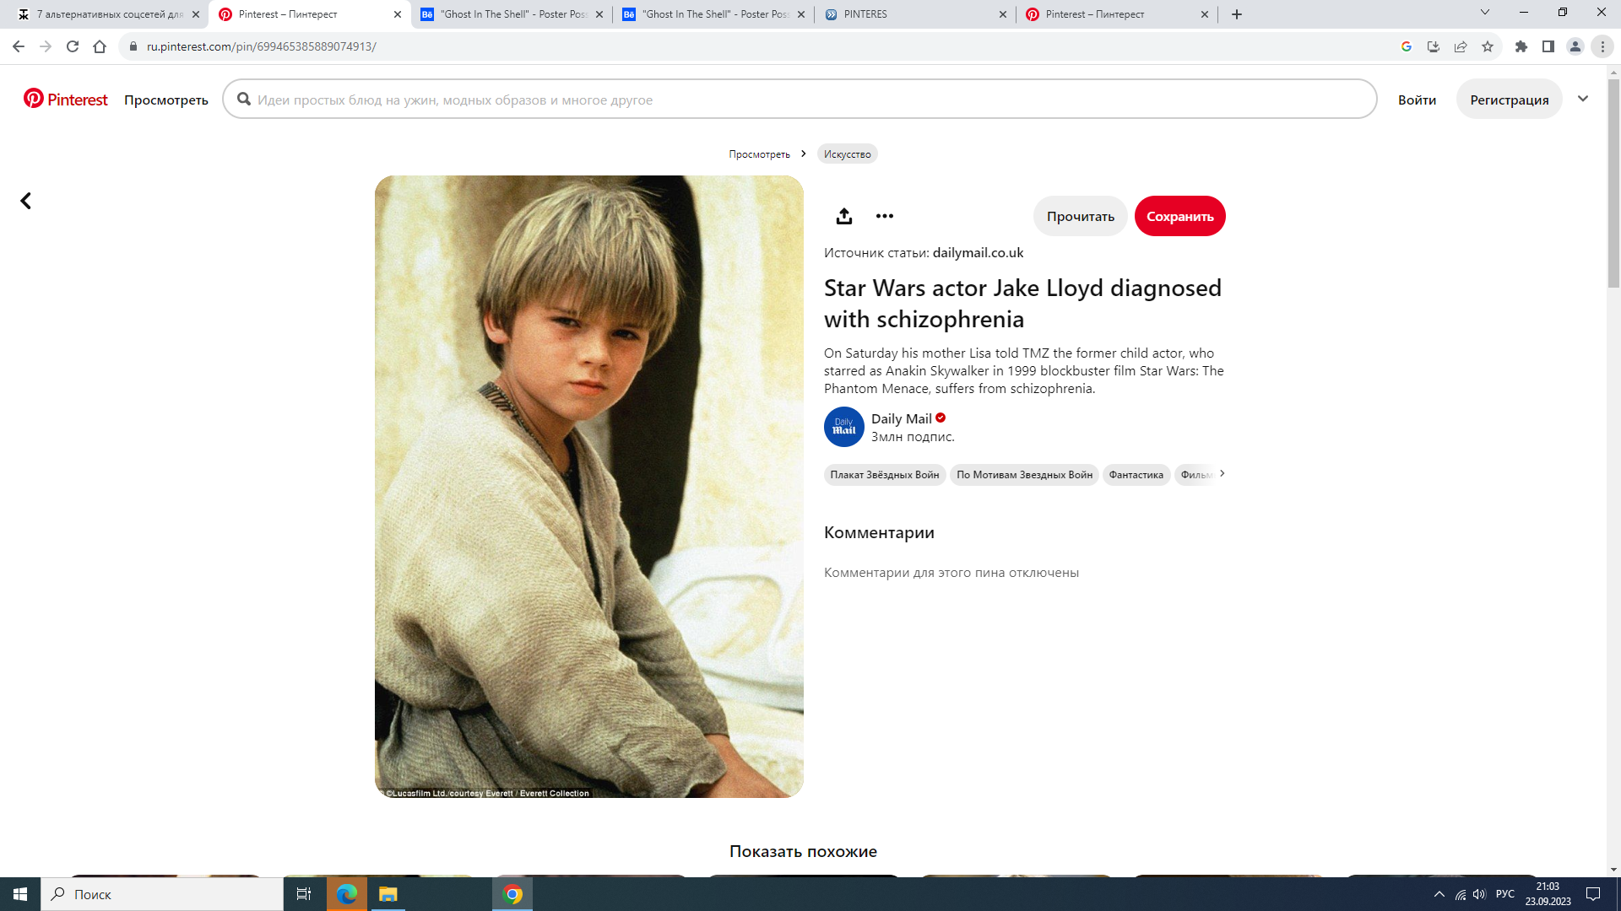Click Прочитать button
Image resolution: width=1621 pixels, height=911 pixels.
pyautogui.click(x=1081, y=216)
